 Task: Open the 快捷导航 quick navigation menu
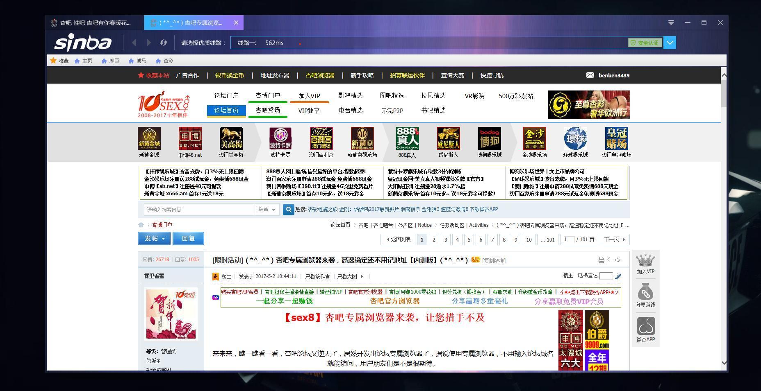click(x=492, y=75)
